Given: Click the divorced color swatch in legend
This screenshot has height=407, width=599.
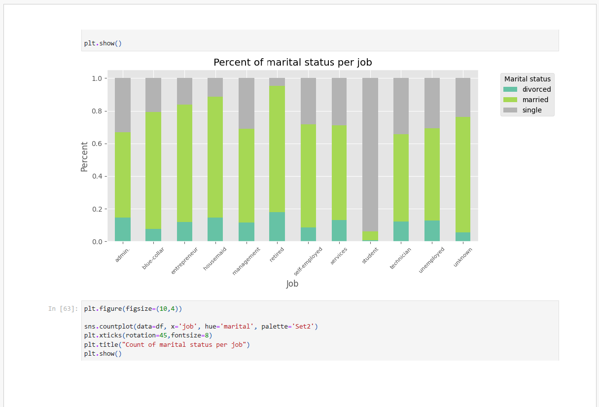Looking at the screenshot, I should tap(510, 89).
